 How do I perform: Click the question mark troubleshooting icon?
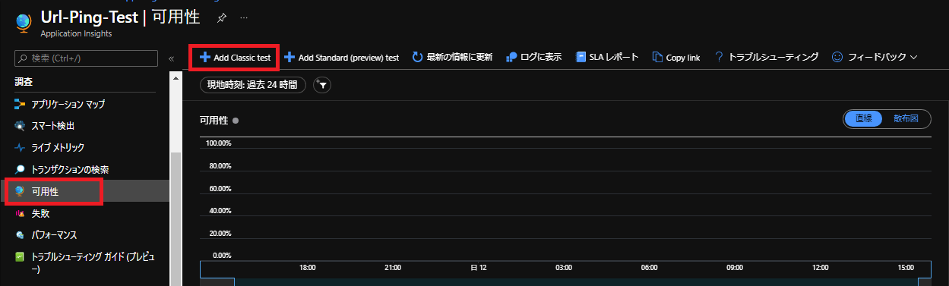(x=718, y=57)
